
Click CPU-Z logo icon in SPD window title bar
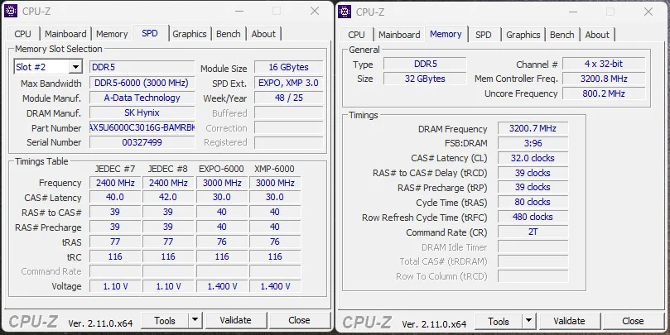[x=12, y=12]
